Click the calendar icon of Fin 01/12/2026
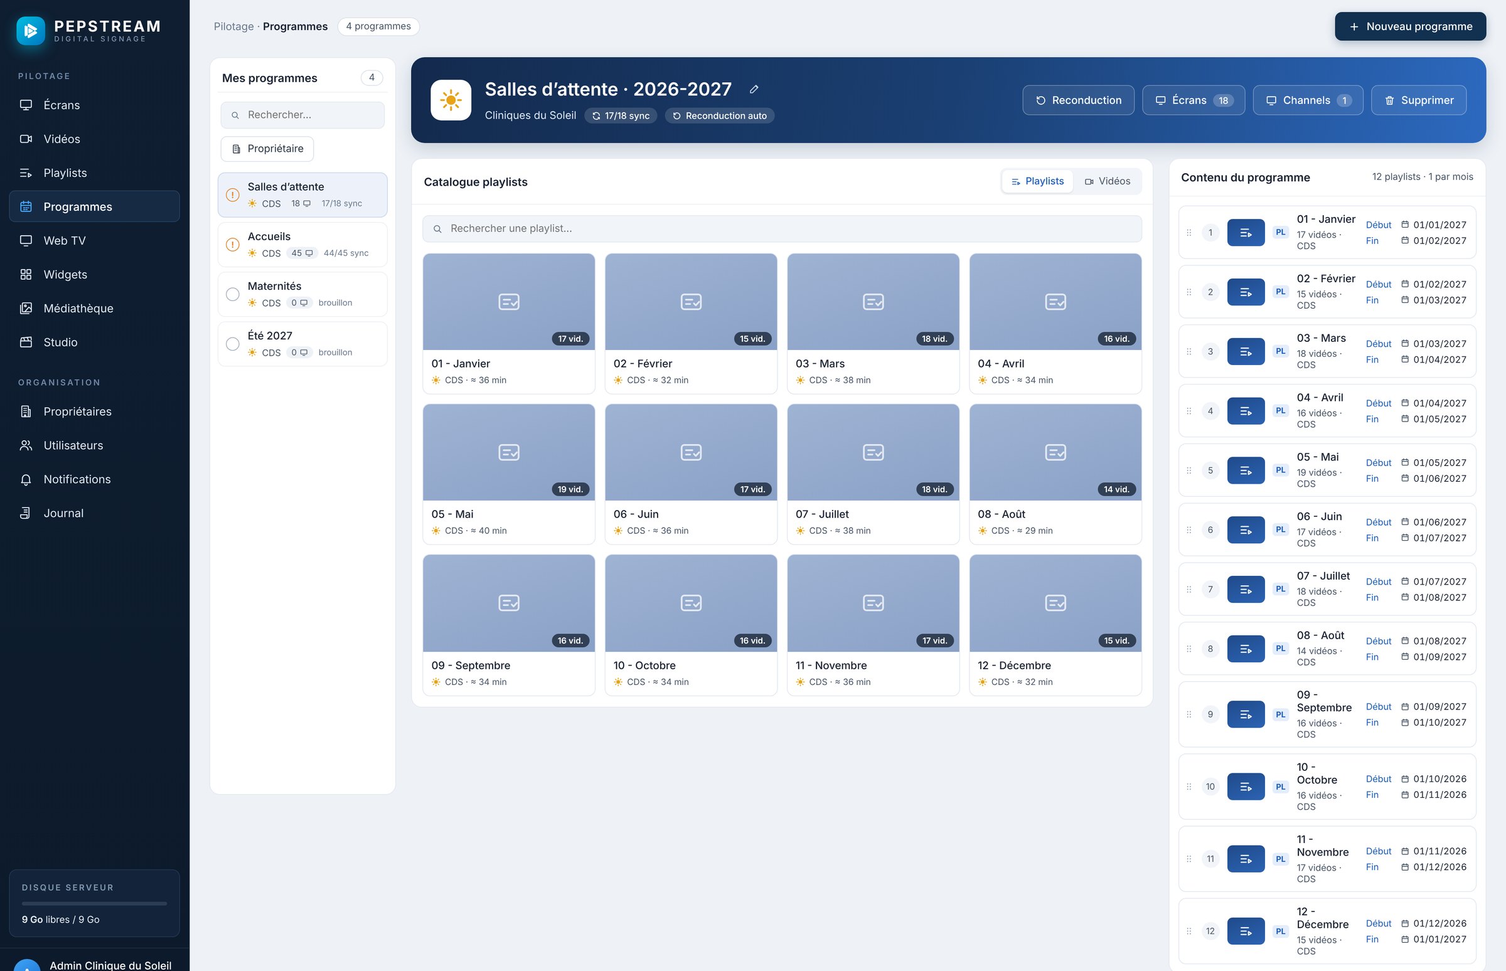Image resolution: width=1506 pixels, height=971 pixels. [1404, 867]
